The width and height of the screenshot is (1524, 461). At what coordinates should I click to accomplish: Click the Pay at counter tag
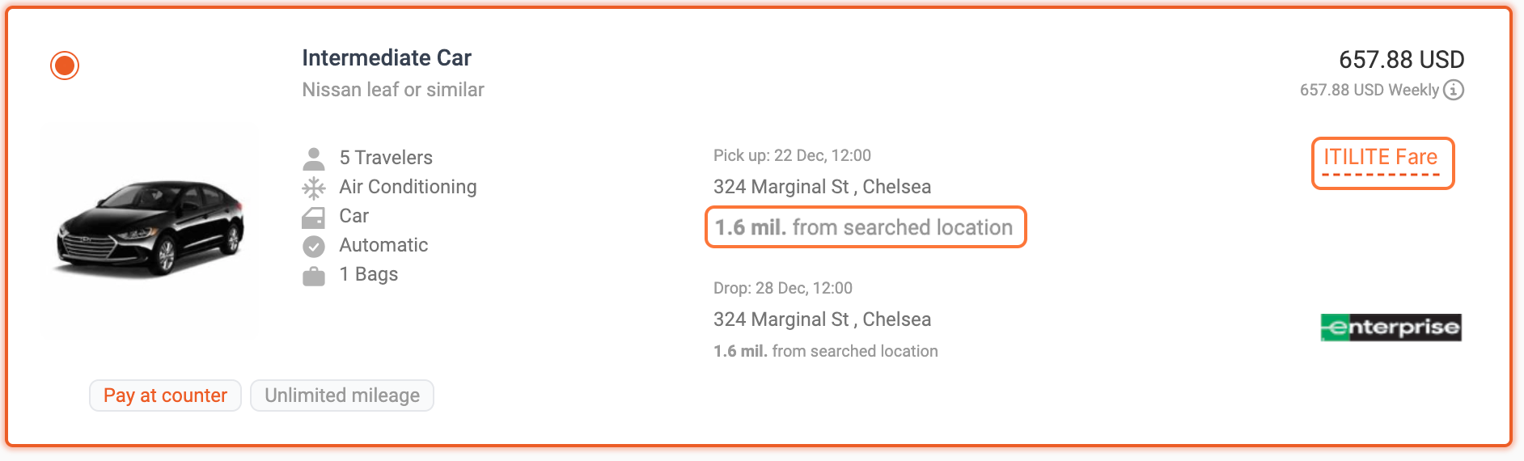pos(165,395)
